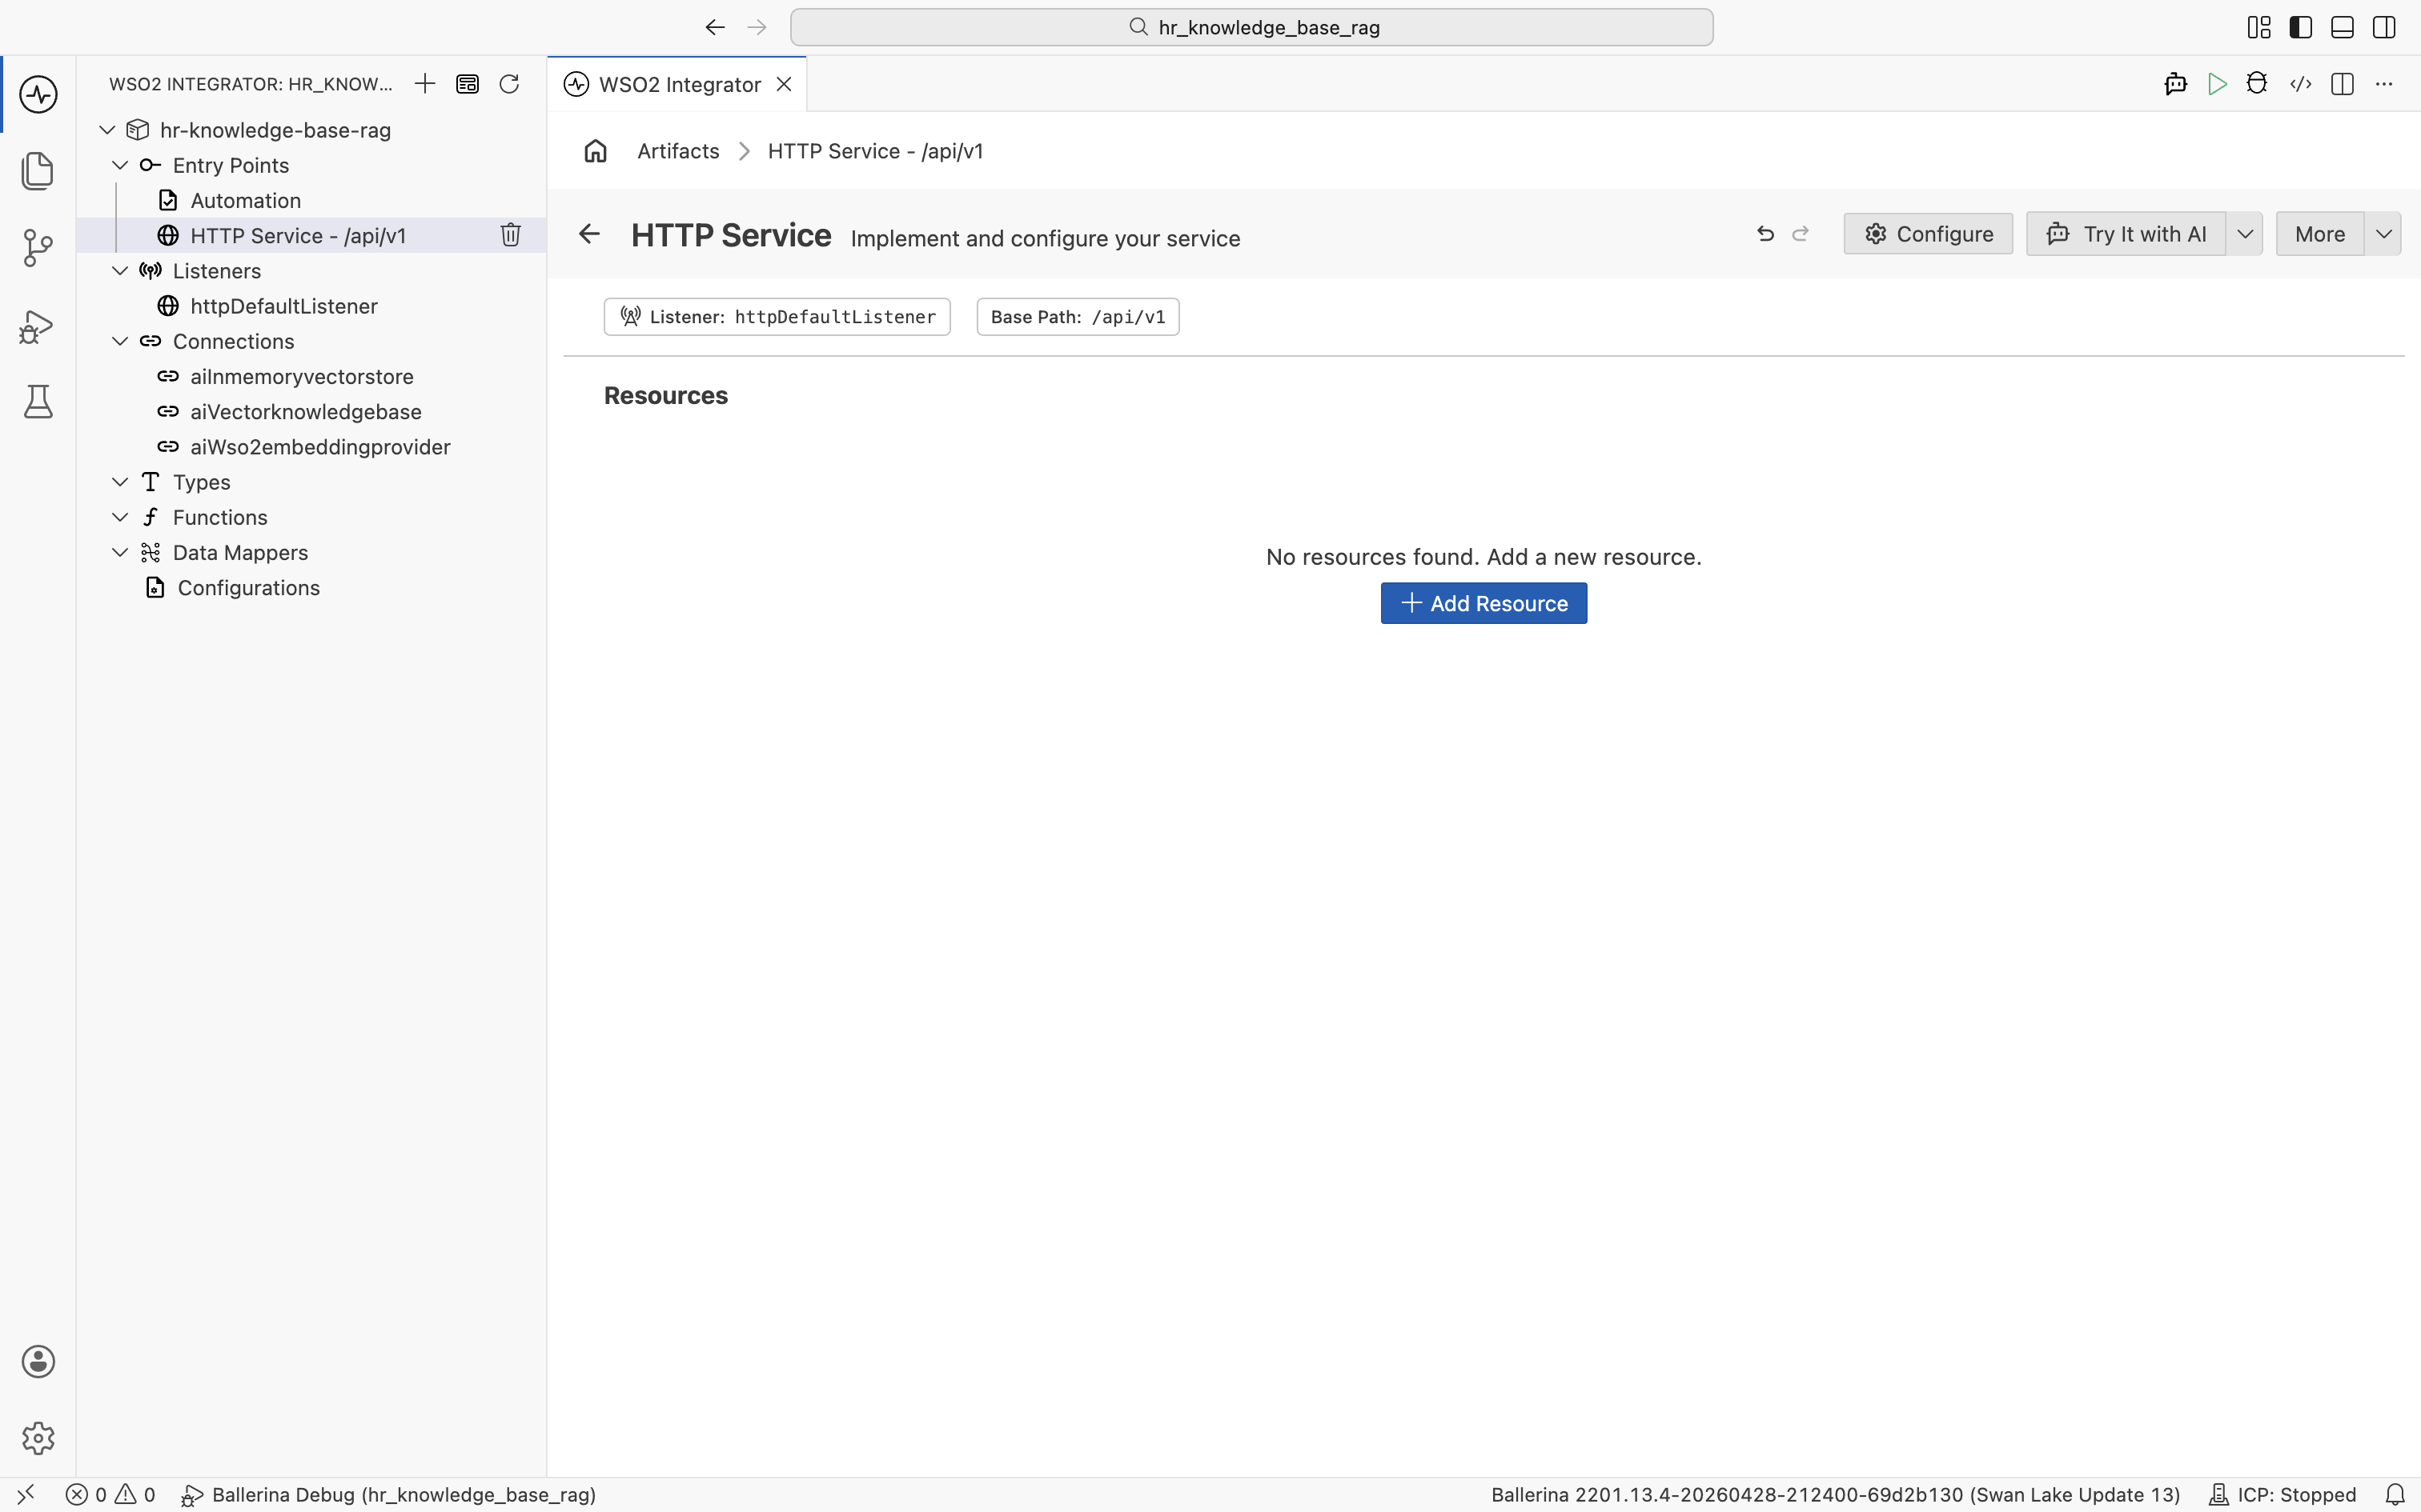Viewport: 2421px width, 1512px height.
Task: Click hr_knowledge_base_rag command center search
Action: click(1251, 27)
